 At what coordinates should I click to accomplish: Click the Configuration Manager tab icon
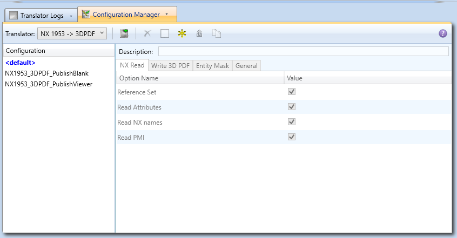tap(86, 14)
